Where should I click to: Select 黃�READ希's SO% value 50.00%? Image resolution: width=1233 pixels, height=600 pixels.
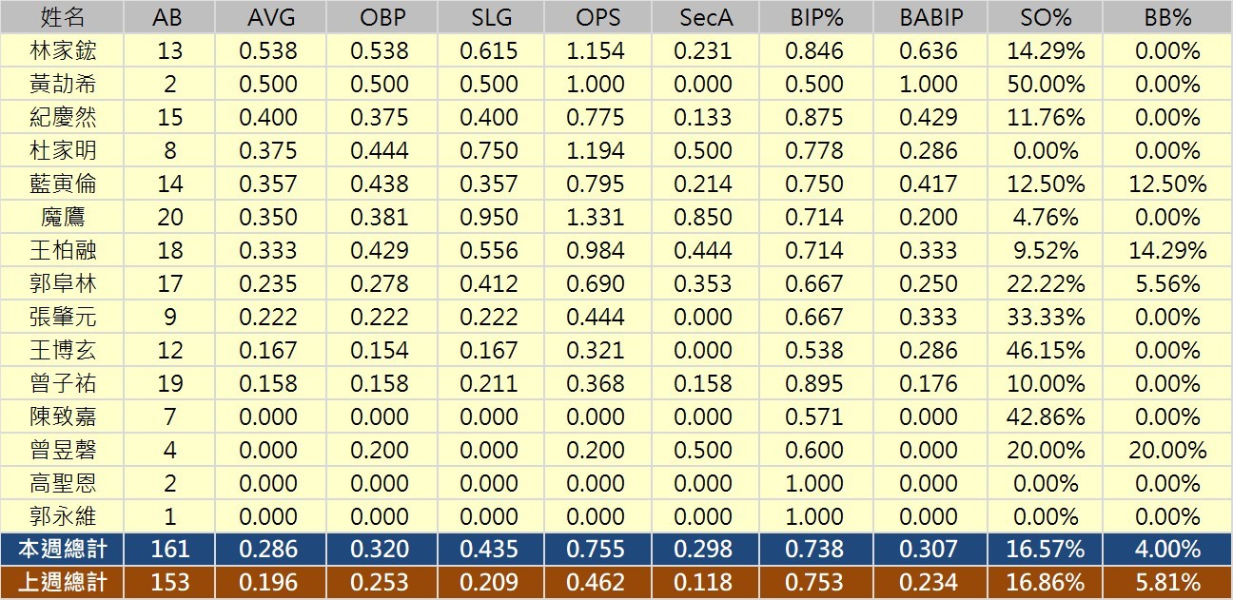(x=1046, y=84)
